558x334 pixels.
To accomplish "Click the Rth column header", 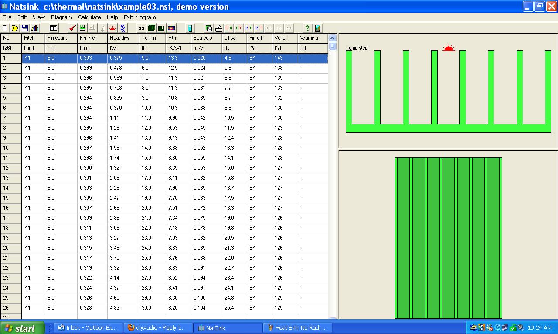I will (179, 38).
